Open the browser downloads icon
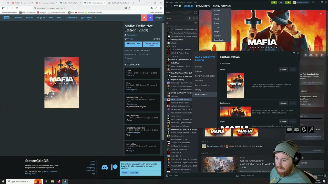 tap(147, 8)
